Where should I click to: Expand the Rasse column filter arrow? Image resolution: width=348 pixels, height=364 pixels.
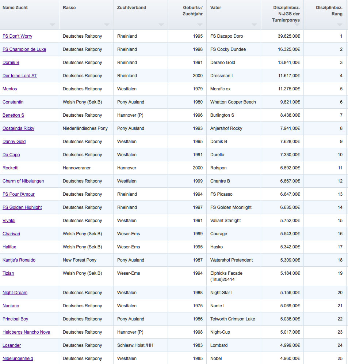[x=107, y=25]
